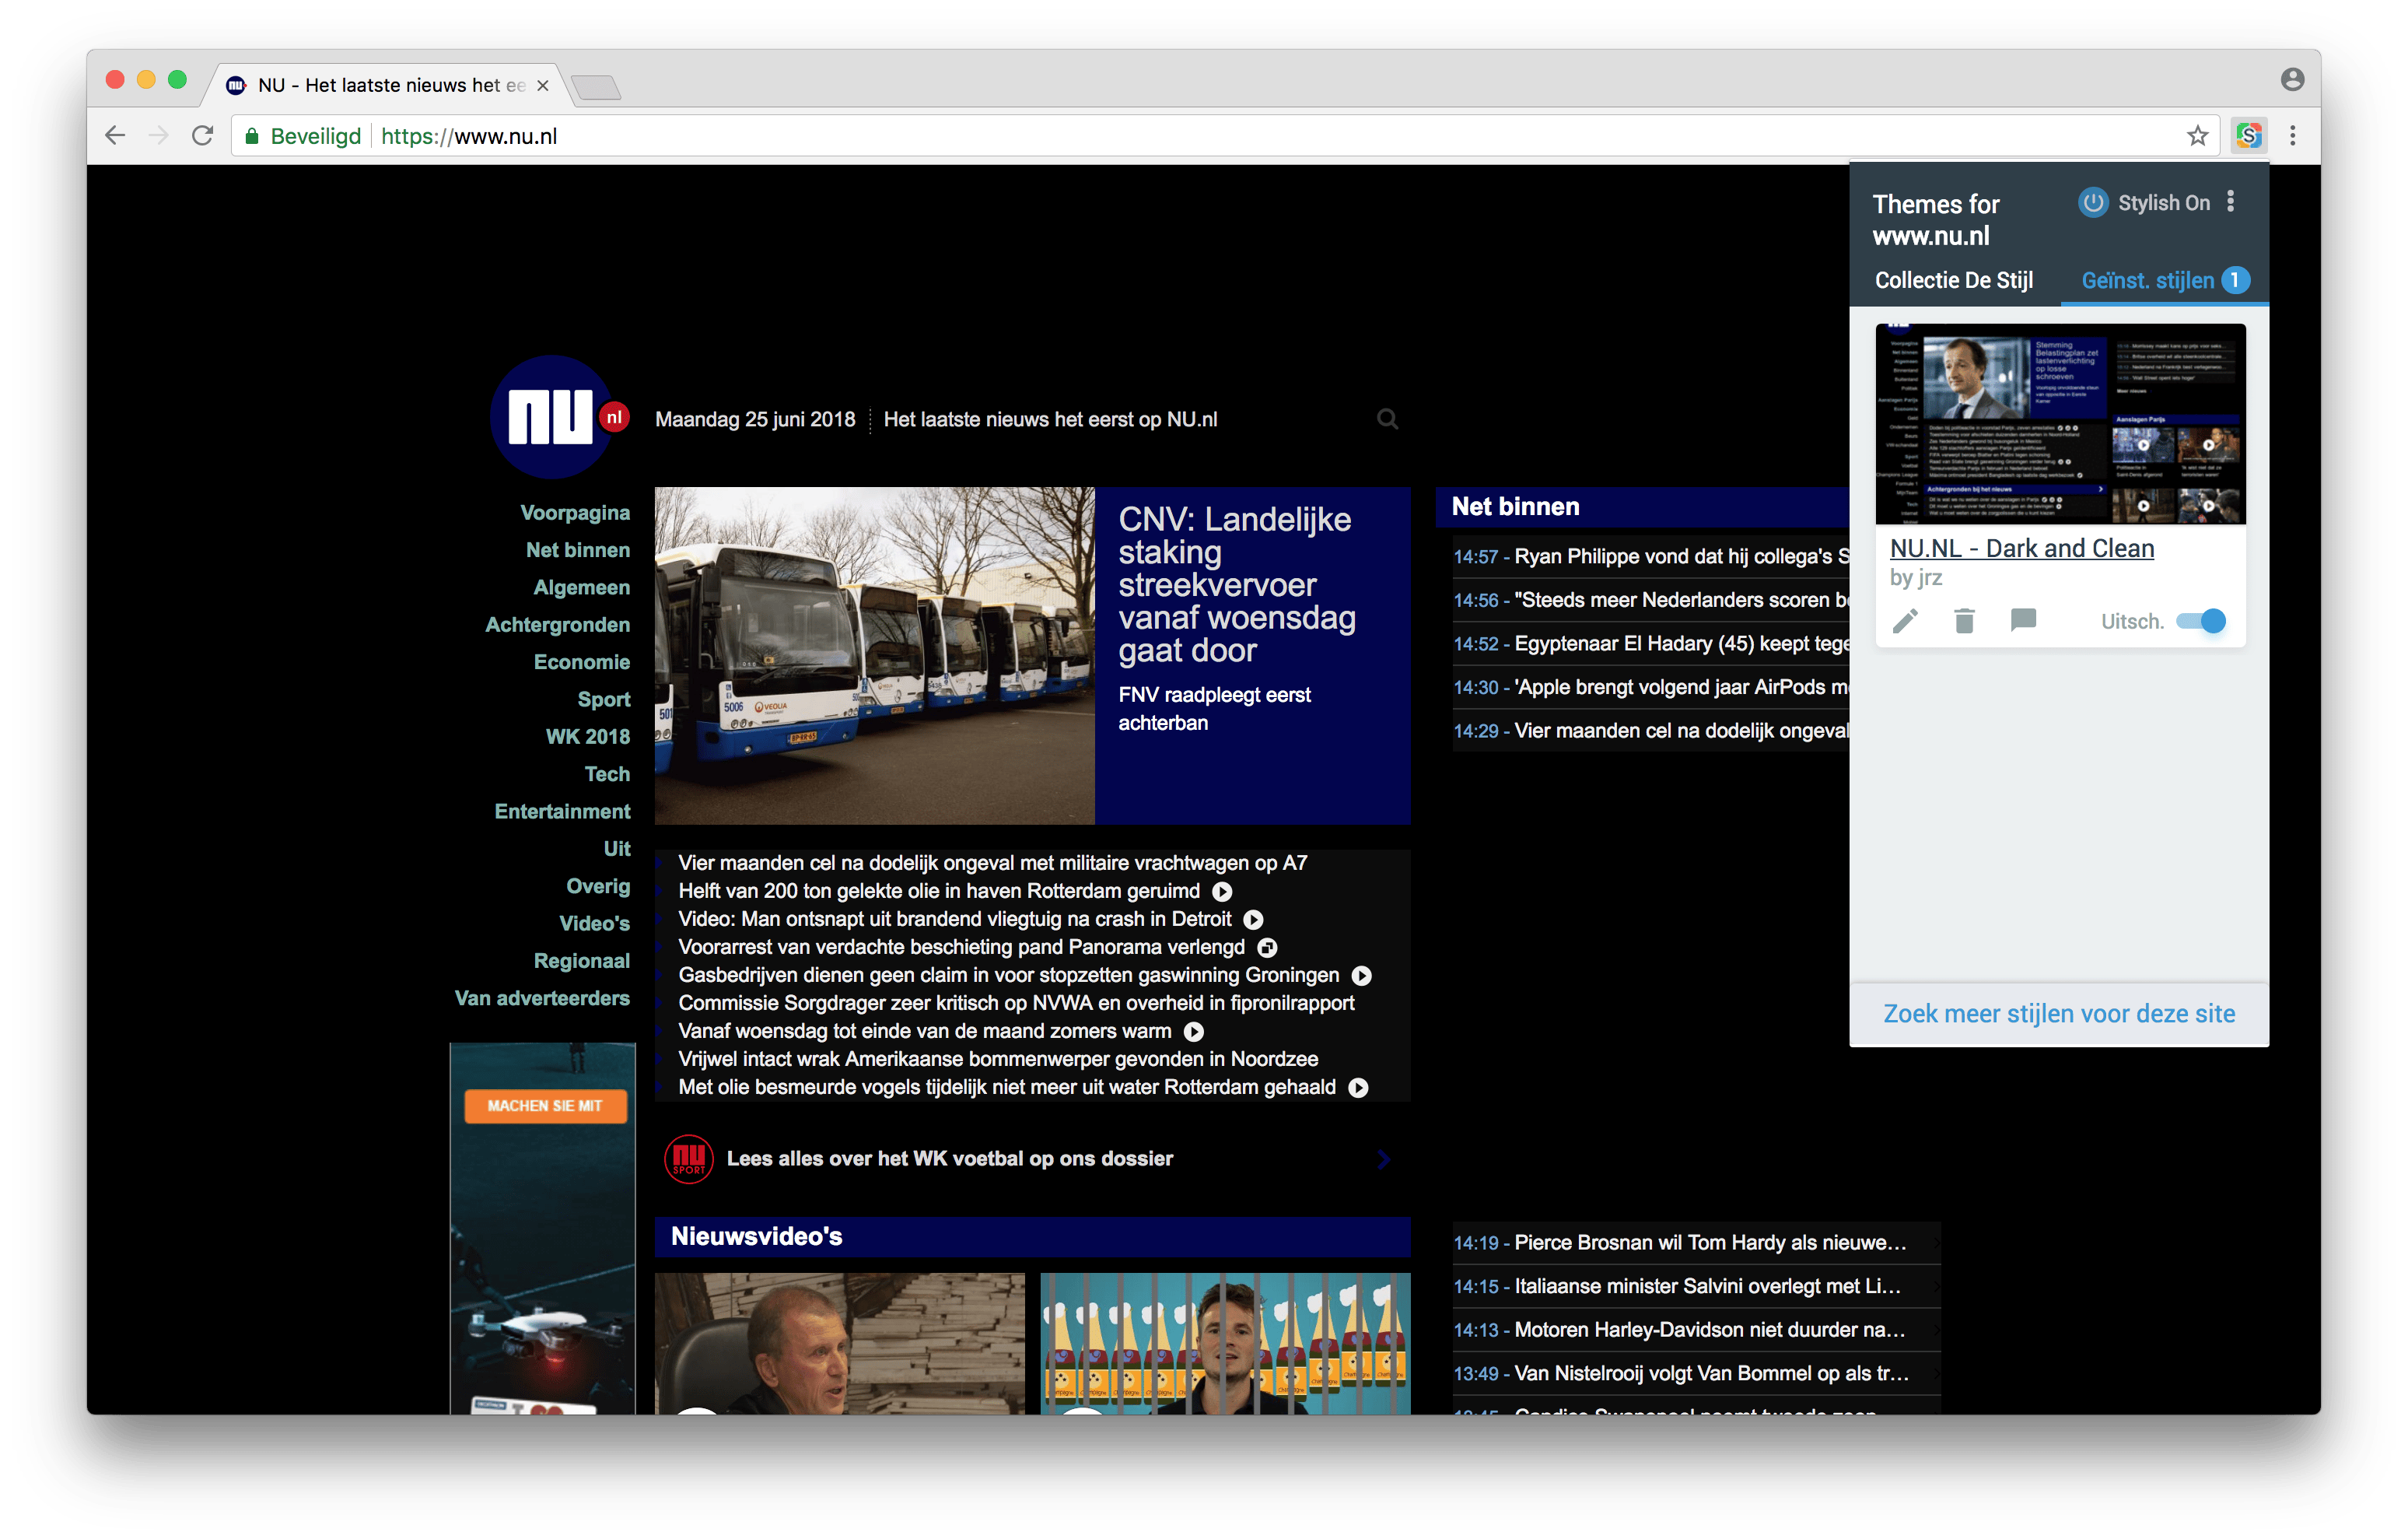Open the Chrome three-dot menu
2408x1539 pixels.
click(x=2292, y=136)
